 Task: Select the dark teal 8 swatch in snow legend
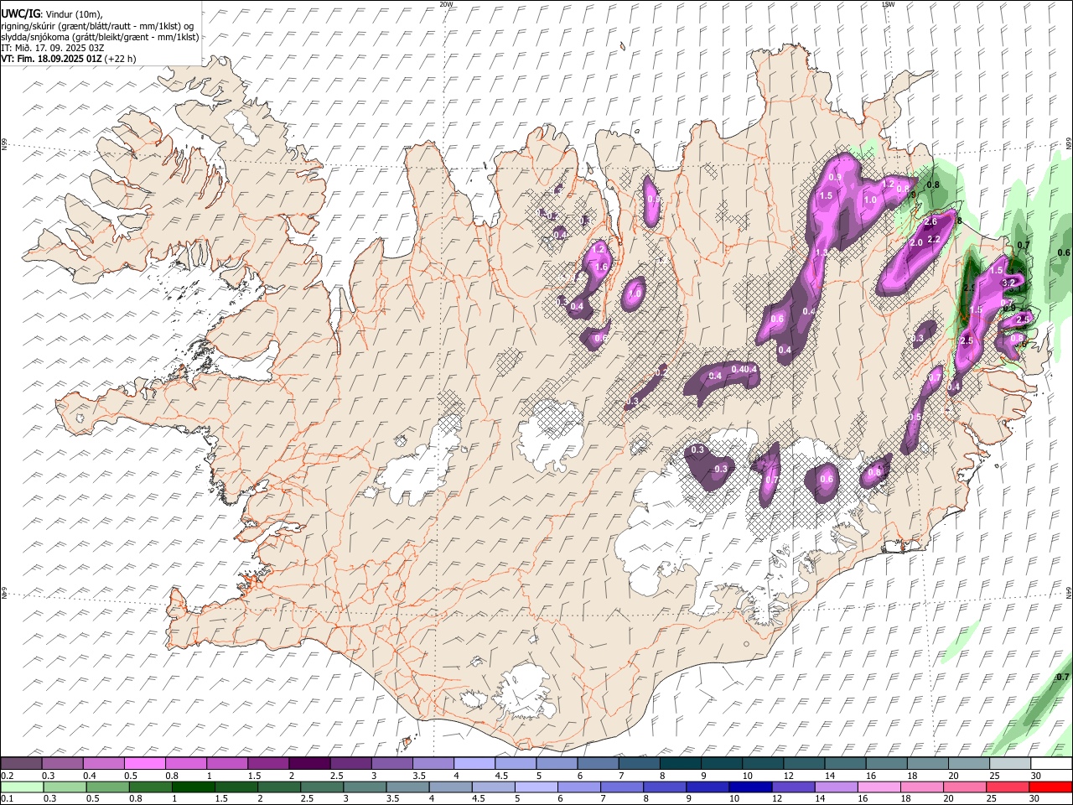[679, 763]
